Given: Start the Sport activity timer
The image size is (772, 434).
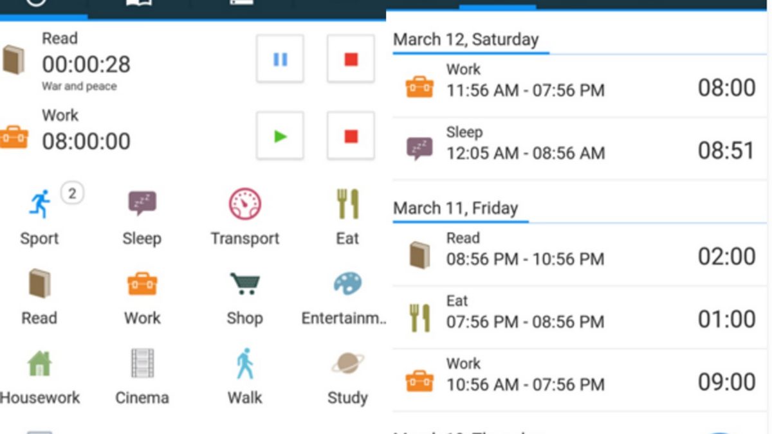Looking at the screenshot, I should [40, 206].
